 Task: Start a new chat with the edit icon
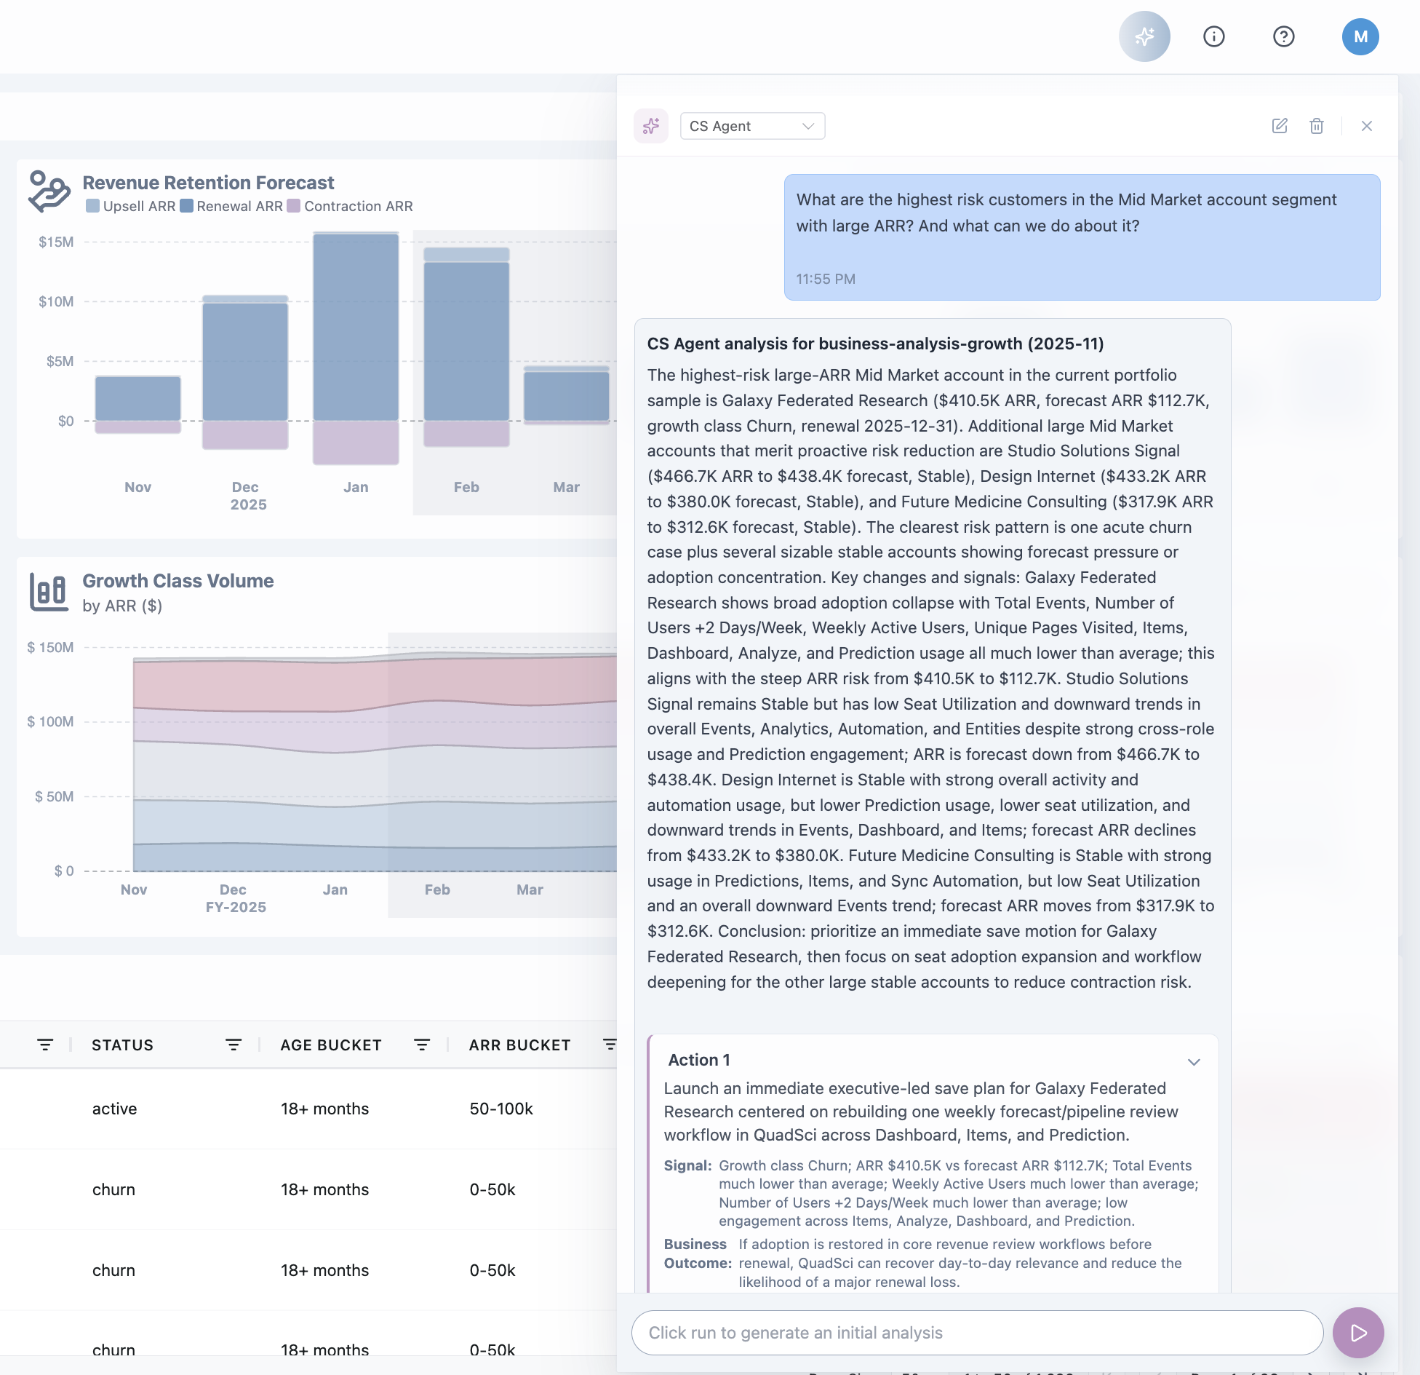coord(1280,126)
